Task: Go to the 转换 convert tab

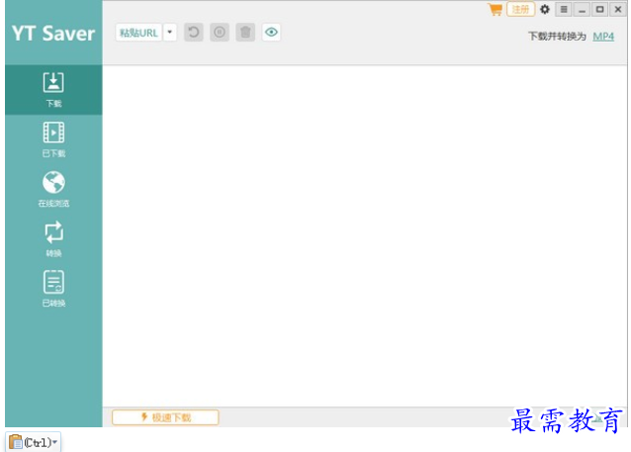Action: (53, 239)
